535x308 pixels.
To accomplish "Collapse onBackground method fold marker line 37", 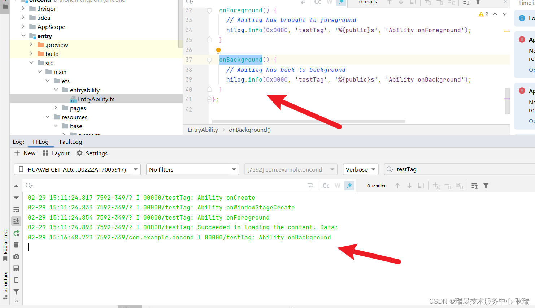I will pyautogui.click(x=209, y=60).
